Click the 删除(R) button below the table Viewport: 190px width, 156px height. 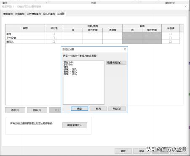coord(37,110)
